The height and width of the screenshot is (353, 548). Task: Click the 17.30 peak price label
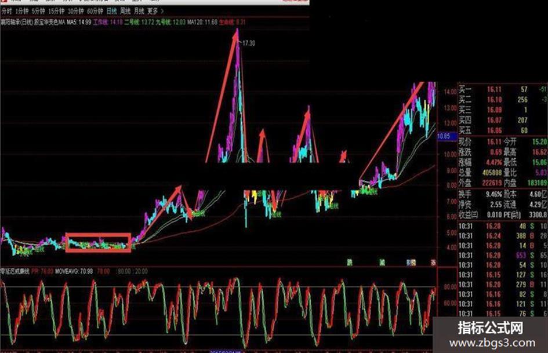[249, 43]
